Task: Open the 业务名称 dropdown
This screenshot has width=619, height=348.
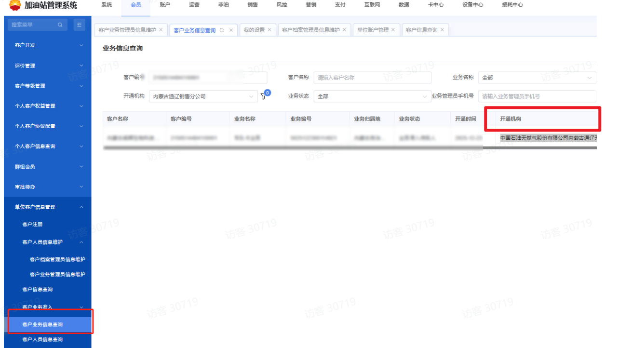Action: (537, 78)
